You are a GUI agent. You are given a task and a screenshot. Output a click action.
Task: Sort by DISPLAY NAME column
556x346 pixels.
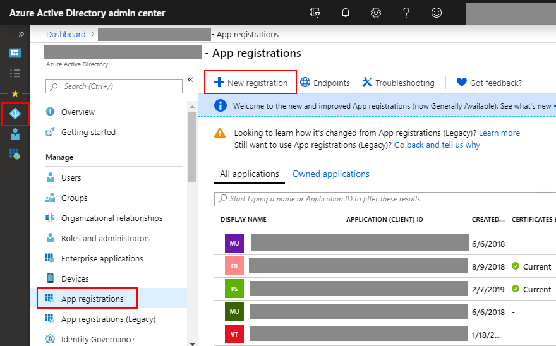pyautogui.click(x=243, y=220)
